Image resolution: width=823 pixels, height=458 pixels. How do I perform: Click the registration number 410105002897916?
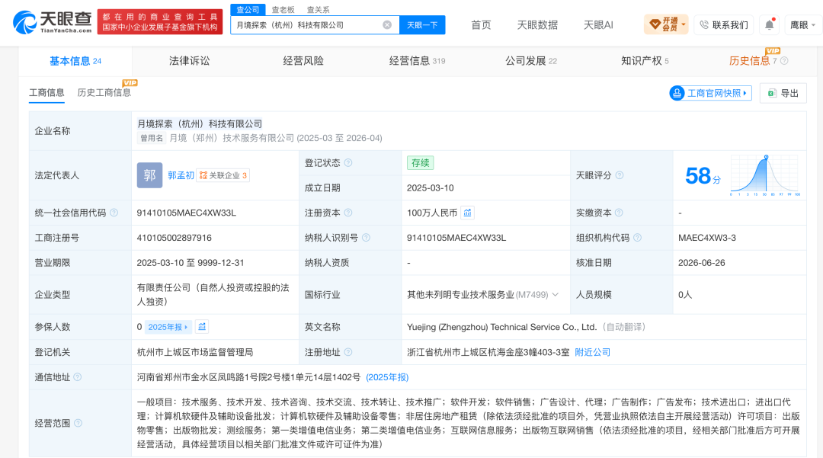[175, 238]
